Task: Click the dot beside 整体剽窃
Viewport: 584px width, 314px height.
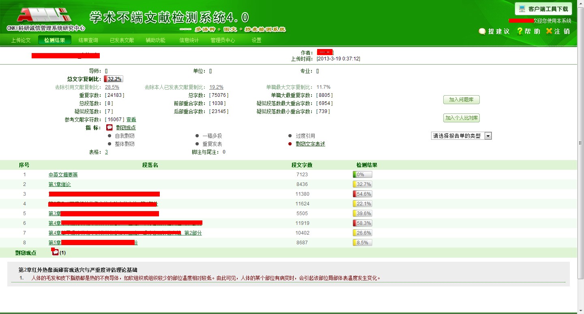Action: click(109, 144)
